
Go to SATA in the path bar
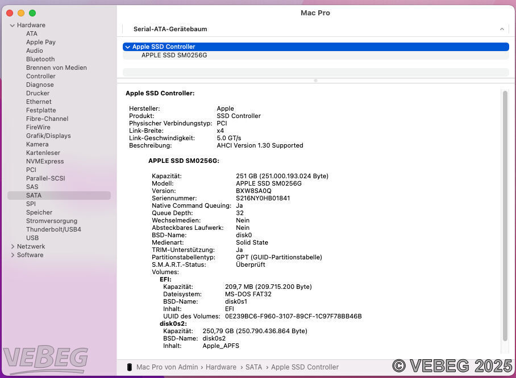tap(253, 367)
